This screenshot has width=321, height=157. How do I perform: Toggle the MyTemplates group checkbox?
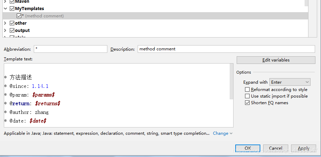pos(12,9)
